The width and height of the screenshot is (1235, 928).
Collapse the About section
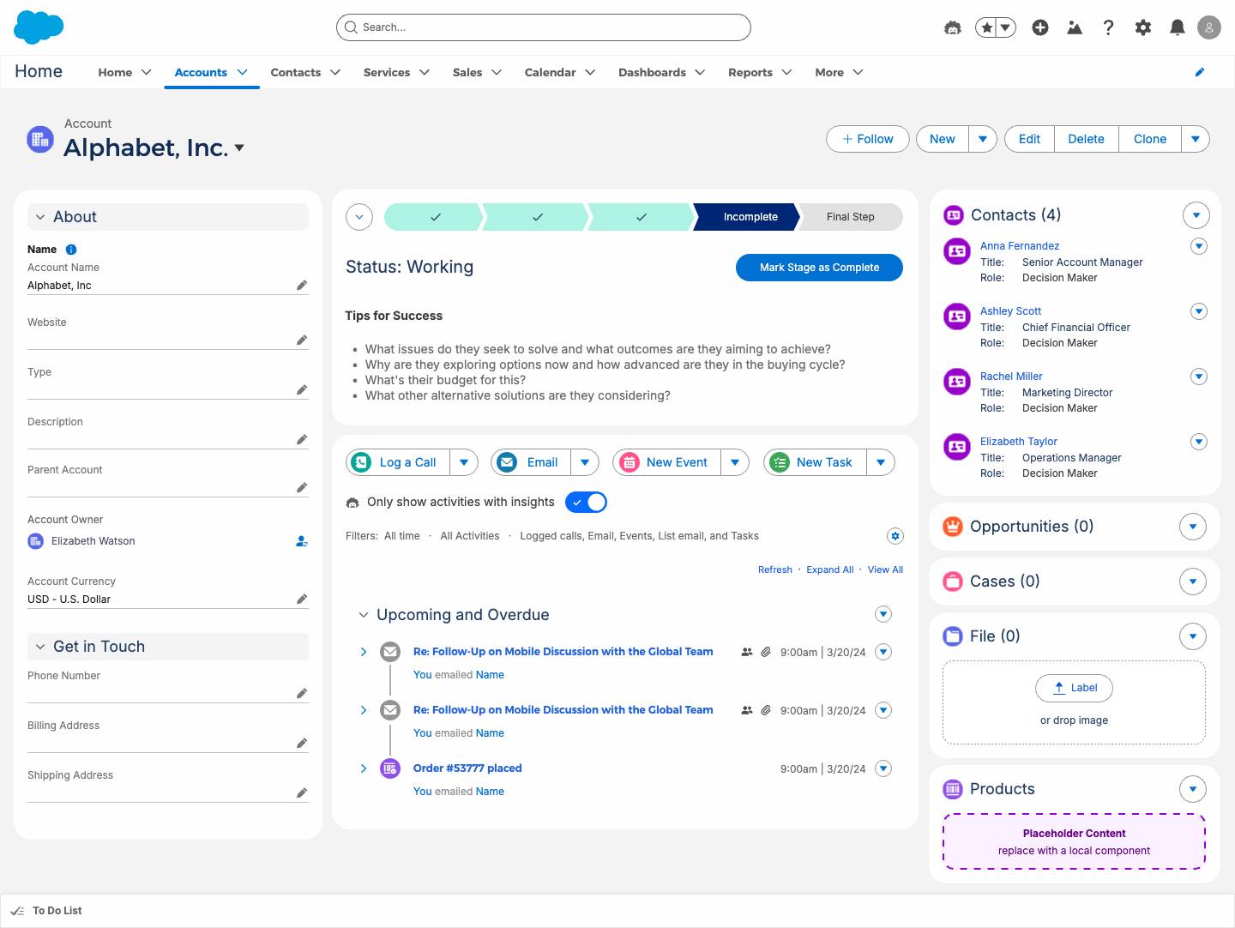pyautogui.click(x=40, y=217)
